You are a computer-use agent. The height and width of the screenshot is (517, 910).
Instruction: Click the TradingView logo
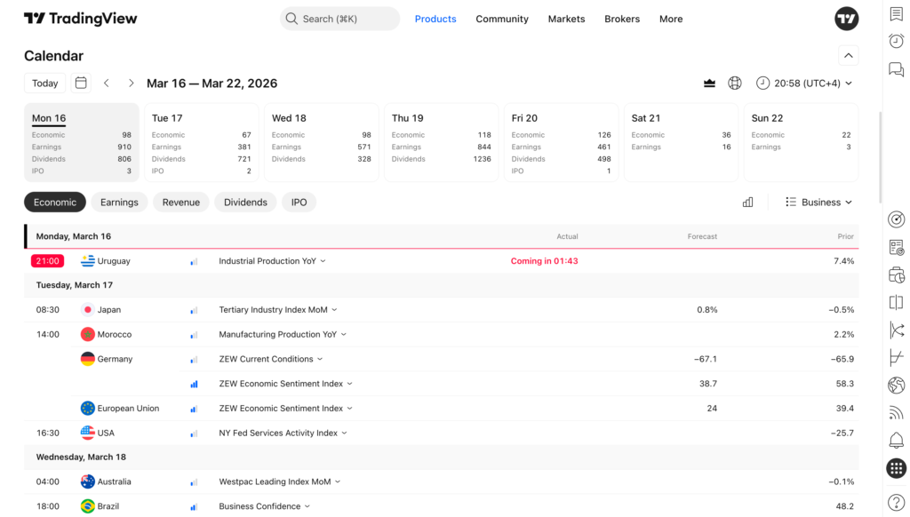(x=80, y=18)
